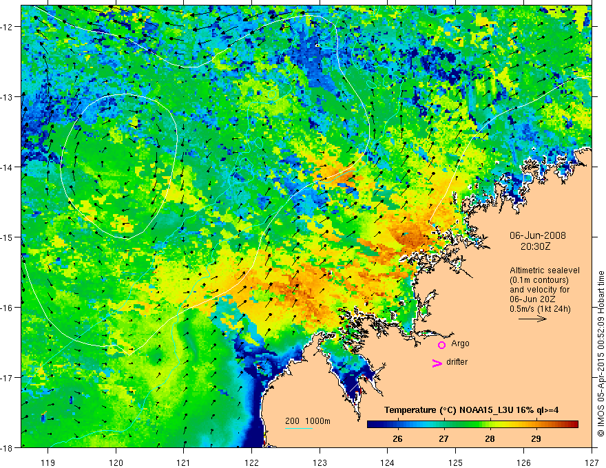Click longitude label 123 on the axis
The width and height of the screenshot is (606, 468).
coord(320,462)
